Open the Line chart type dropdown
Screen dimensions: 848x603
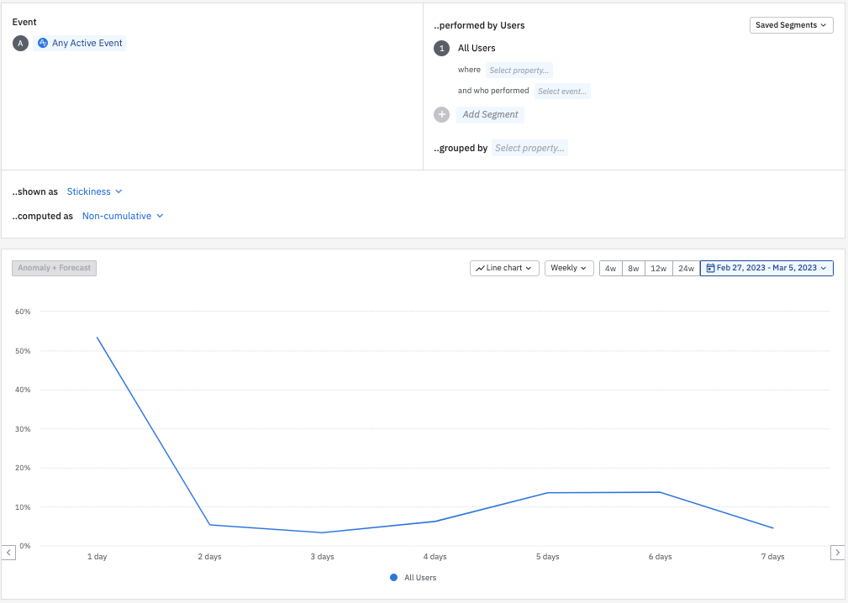click(x=504, y=268)
